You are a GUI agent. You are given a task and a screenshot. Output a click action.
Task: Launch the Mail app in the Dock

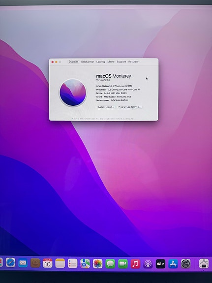point(23,263)
